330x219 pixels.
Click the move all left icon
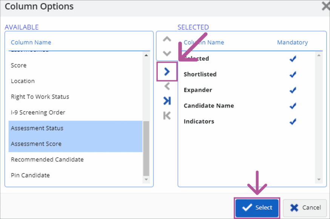tap(167, 116)
